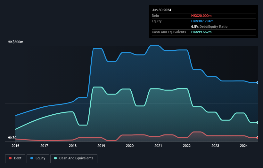Click Cash And Equivalents label in tooltip

point(169,32)
